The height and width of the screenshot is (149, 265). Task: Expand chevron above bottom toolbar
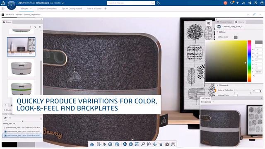pyautogui.click(x=132, y=139)
